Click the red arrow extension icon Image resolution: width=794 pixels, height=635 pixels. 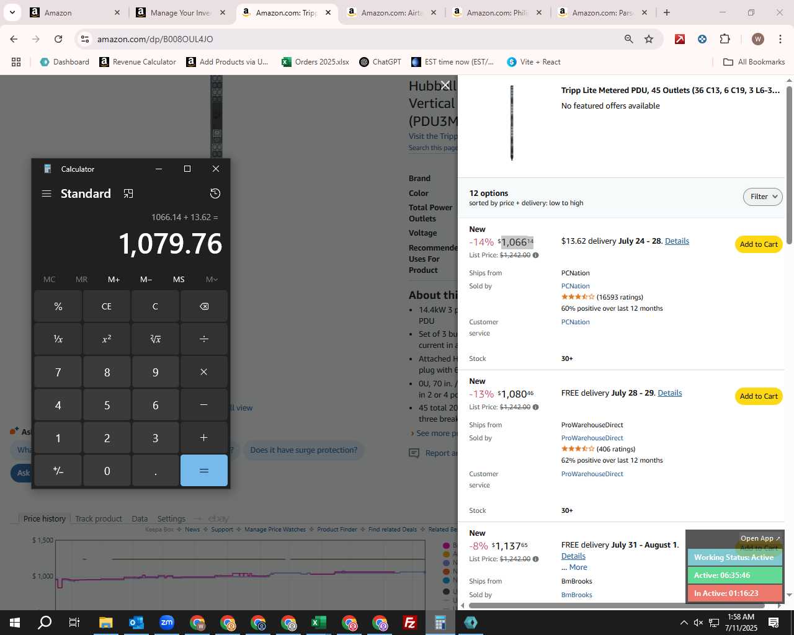680,39
